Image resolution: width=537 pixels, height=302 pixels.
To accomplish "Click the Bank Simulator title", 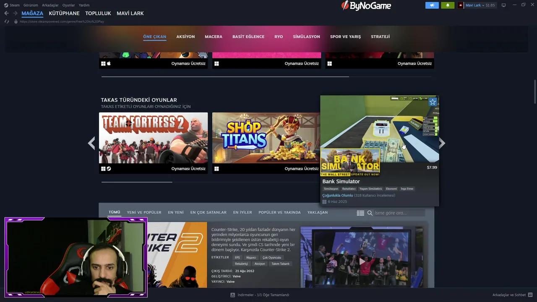I will pyautogui.click(x=341, y=181).
